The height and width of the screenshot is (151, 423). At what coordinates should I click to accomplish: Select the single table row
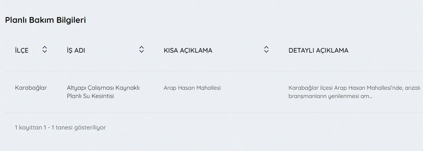pyautogui.click(x=214, y=92)
